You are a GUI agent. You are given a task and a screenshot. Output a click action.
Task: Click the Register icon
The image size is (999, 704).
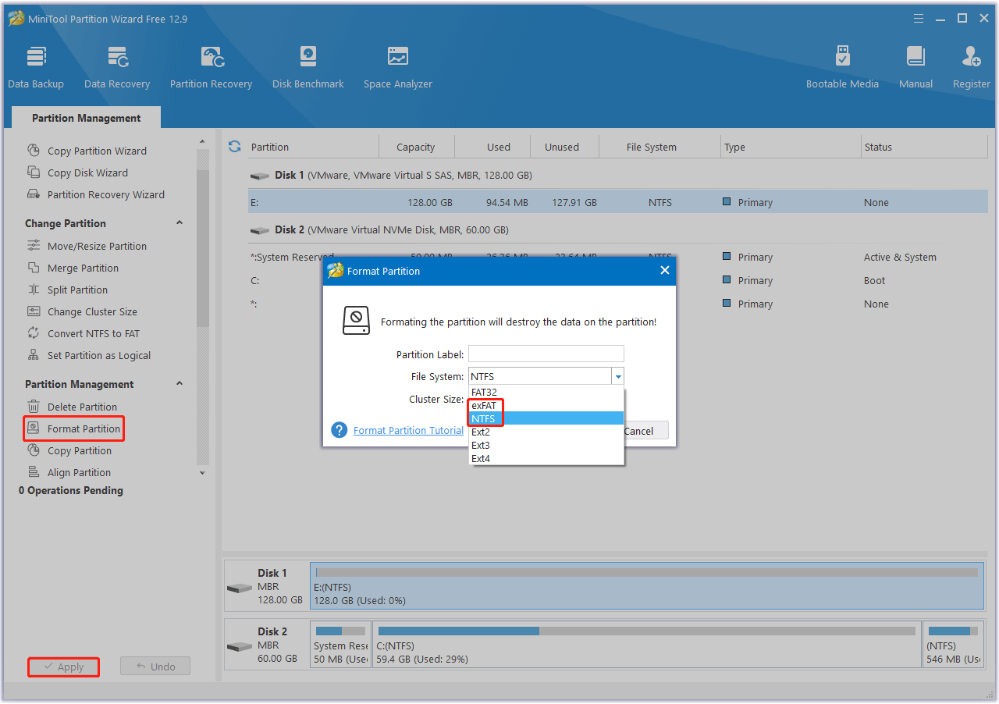pyautogui.click(x=970, y=66)
